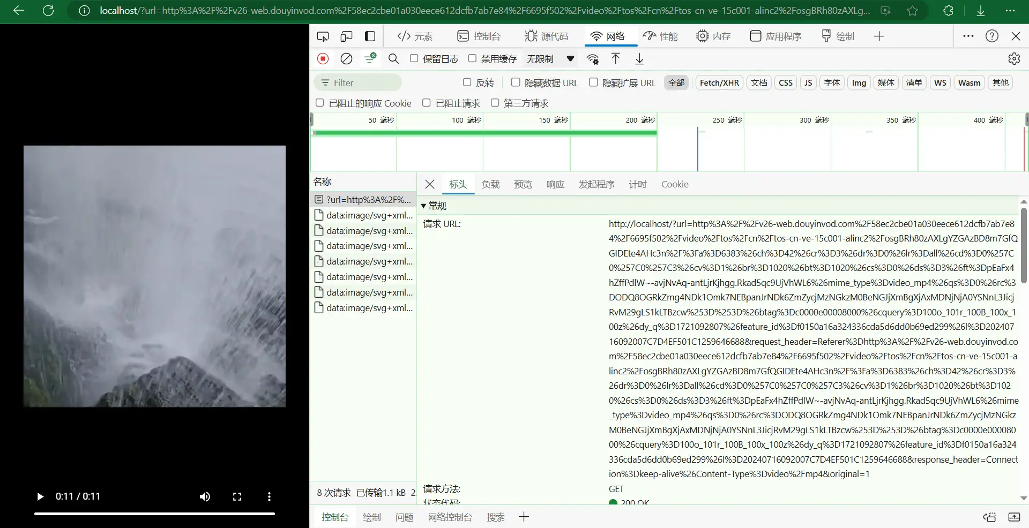1029x528 pixels.
Task: Click into the Filter text field
Action: pyautogui.click(x=364, y=83)
